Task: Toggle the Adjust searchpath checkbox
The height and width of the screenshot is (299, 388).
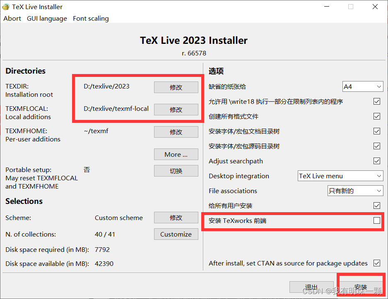Action: point(377,161)
